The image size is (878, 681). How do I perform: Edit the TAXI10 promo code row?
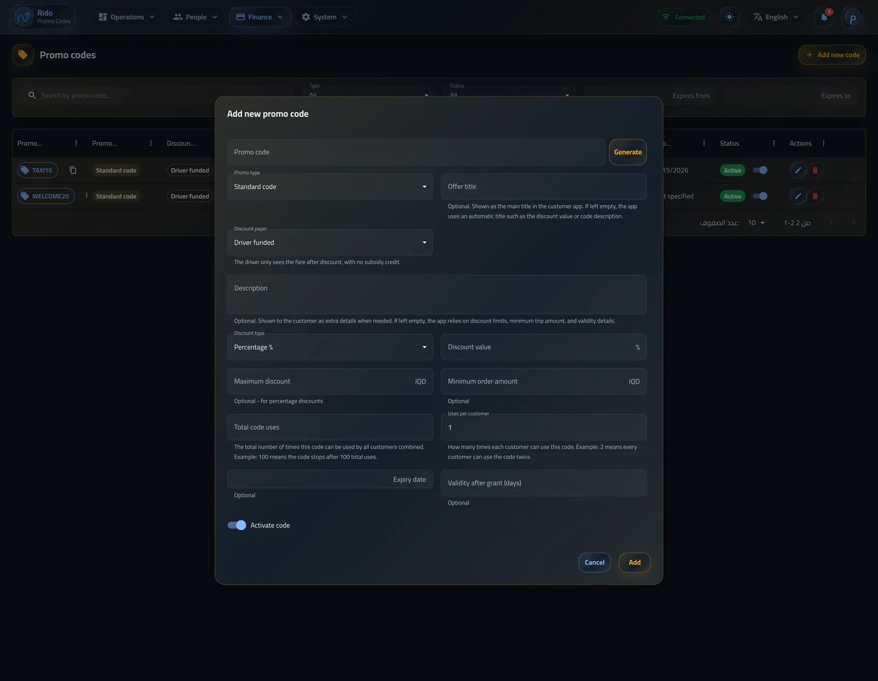pyautogui.click(x=798, y=170)
